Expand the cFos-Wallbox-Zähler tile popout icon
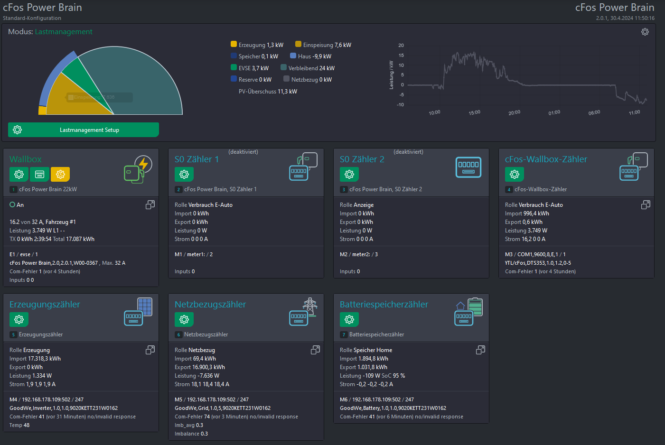Viewport: 665px width, 445px height. 646,204
